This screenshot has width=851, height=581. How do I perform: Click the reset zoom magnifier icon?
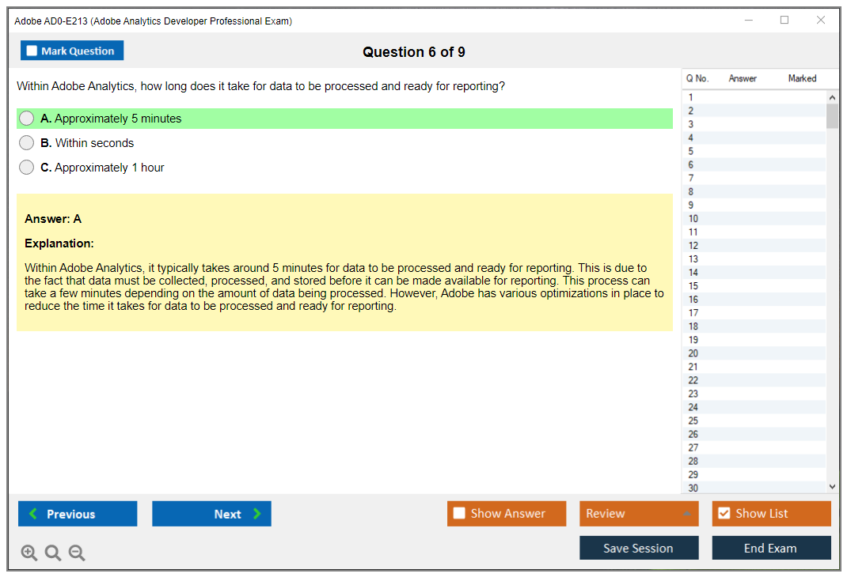[53, 553]
